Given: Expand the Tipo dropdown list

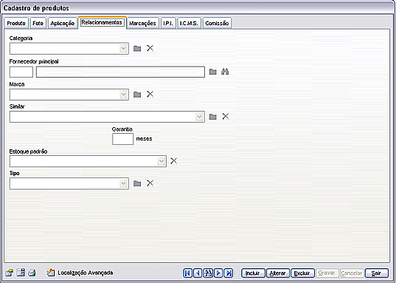Looking at the screenshot, I should pos(123,183).
